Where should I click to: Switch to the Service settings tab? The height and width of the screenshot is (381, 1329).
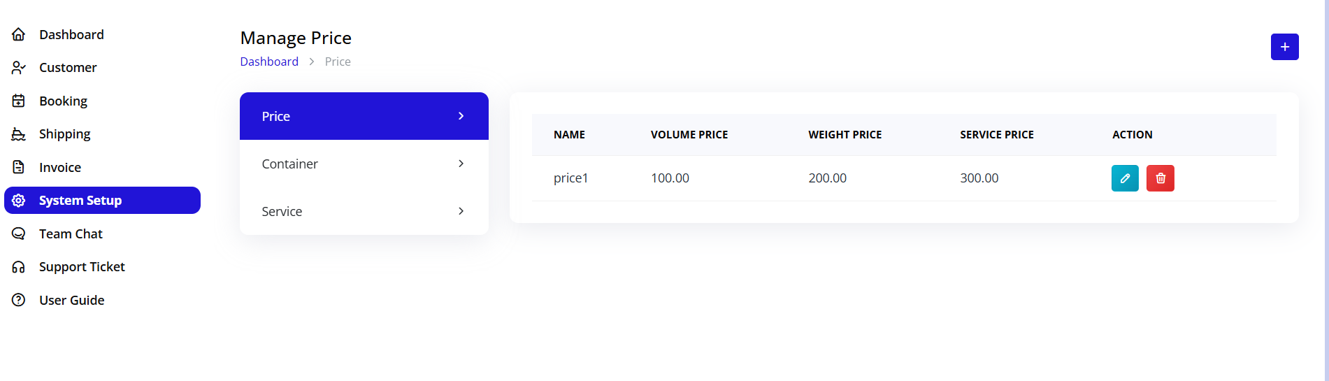coord(282,211)
